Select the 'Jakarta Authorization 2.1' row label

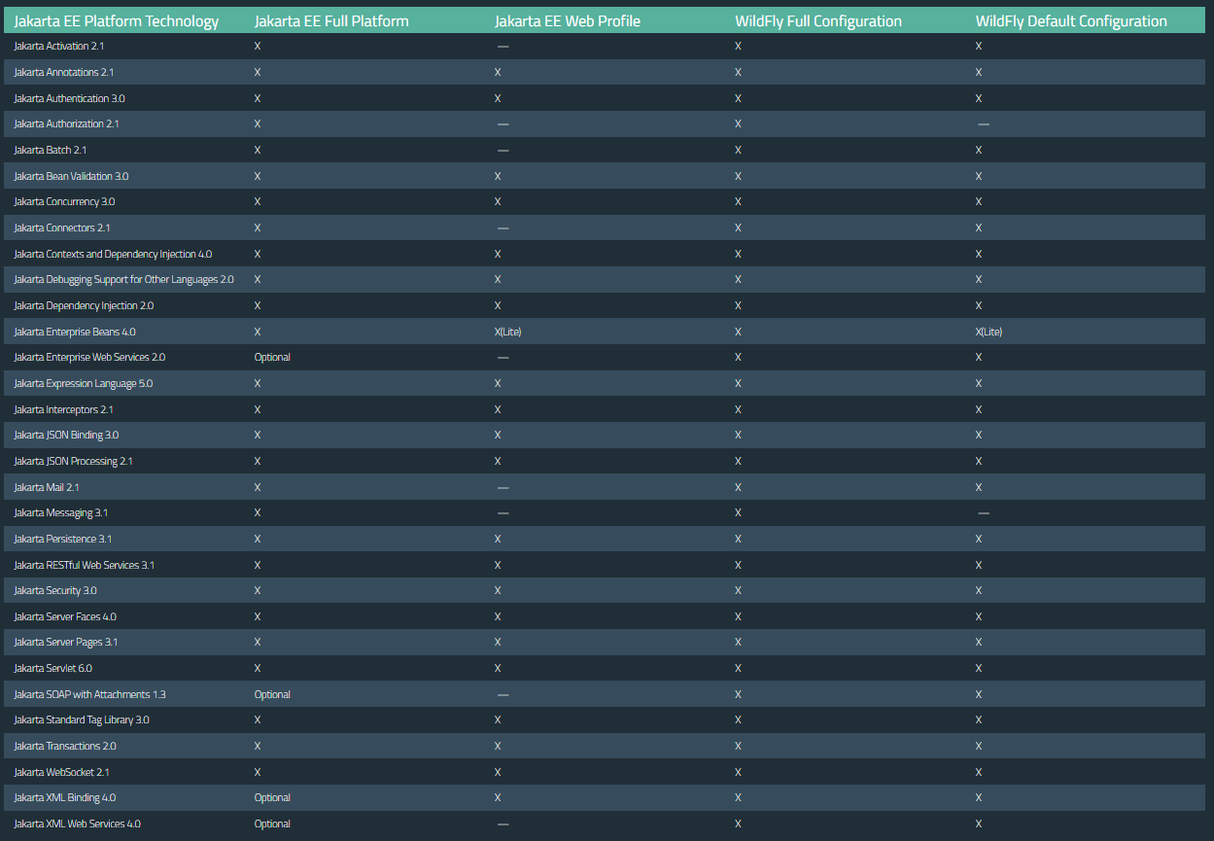click(67, 124)
